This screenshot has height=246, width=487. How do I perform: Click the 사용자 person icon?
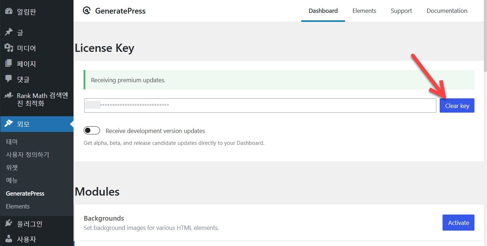pos(9,239)
